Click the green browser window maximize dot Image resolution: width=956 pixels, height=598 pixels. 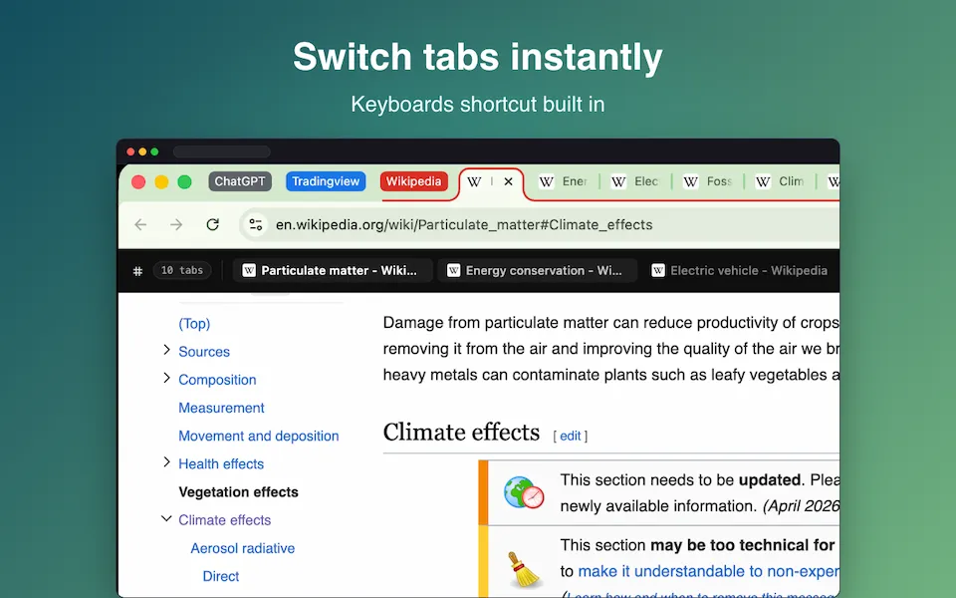185,181
